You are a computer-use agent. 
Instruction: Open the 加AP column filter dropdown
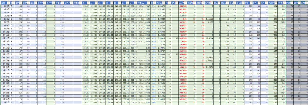pyautogui.click(x=36, y=3)
